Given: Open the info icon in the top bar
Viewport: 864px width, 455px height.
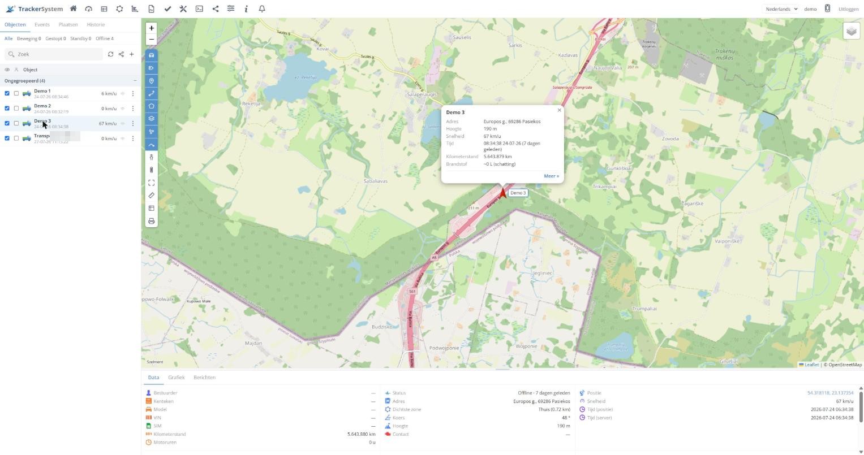Looking at the screenshot, I should point(246,9).
